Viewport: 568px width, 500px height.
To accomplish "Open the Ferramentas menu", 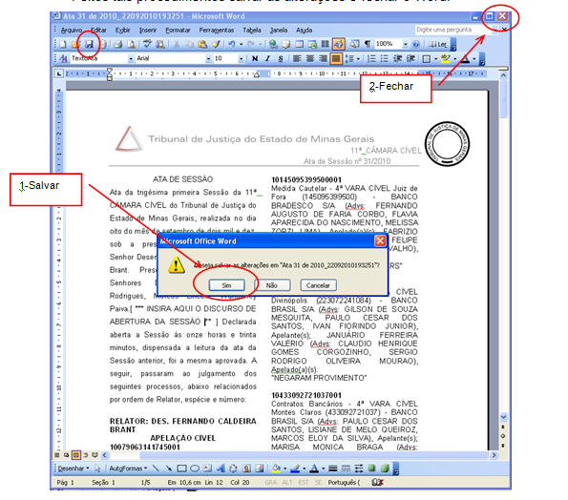I will pos(217,30).
